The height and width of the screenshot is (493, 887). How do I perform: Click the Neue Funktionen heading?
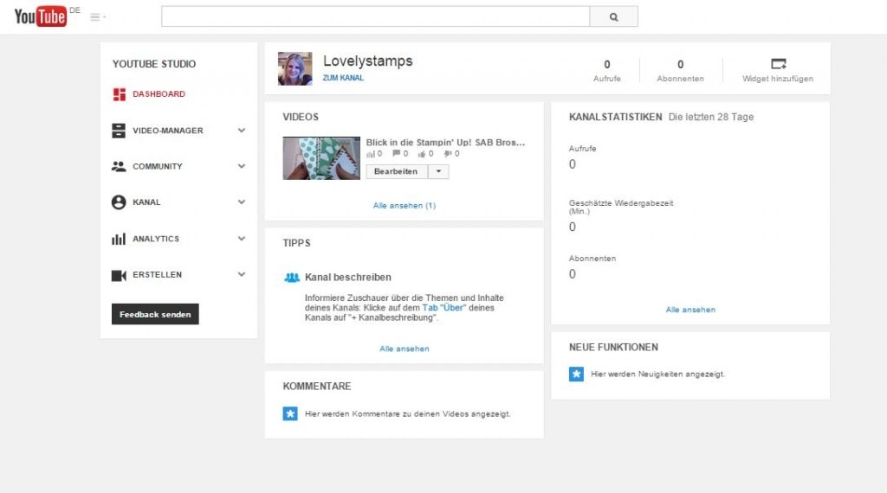point(613,348)
